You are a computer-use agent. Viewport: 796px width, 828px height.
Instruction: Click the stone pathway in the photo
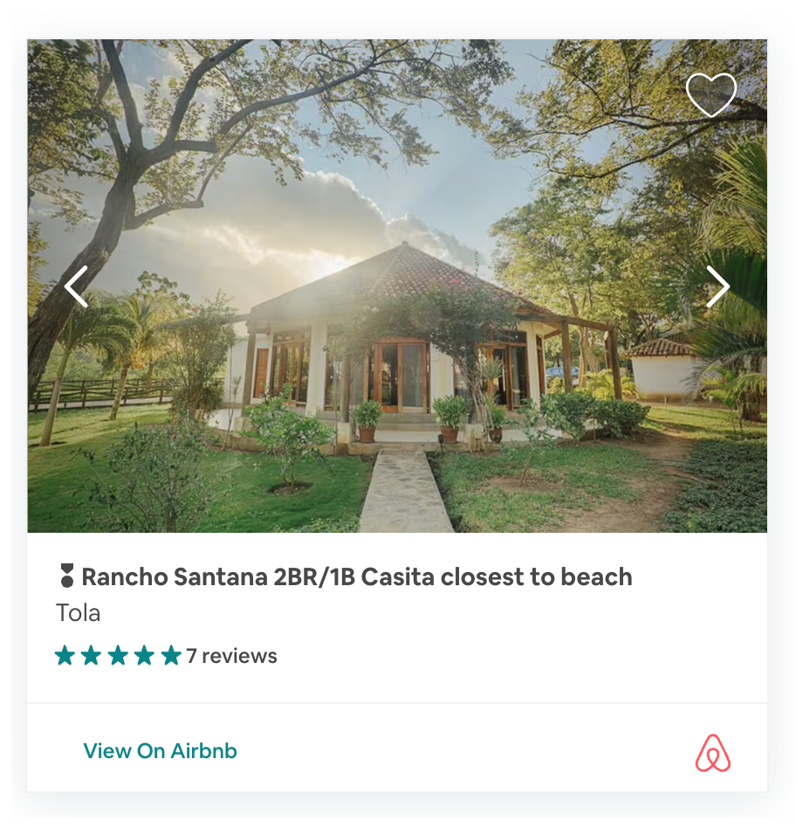(x=405, y=491)
